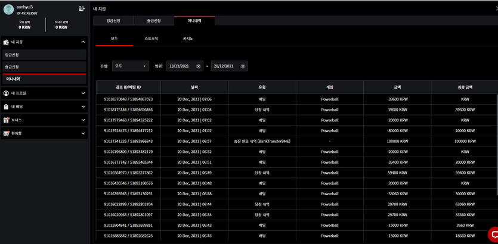The image size is (498, 244).
Task: Click the 20 Dec, 2021 | 07:06 date
Action: (x=194, y=99)
